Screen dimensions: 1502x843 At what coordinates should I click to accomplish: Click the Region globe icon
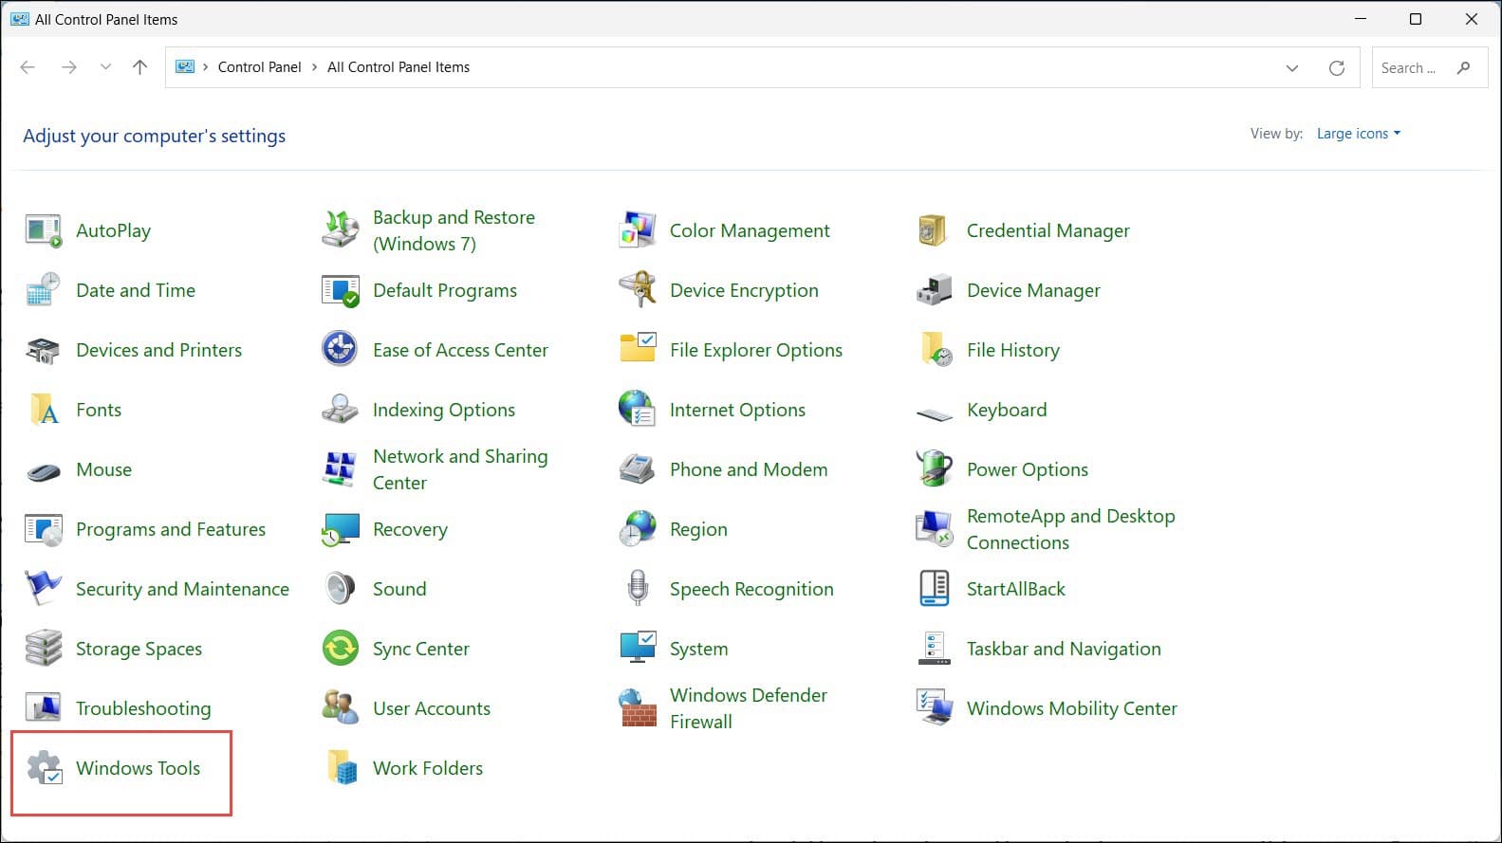click(x=638, y=529)
